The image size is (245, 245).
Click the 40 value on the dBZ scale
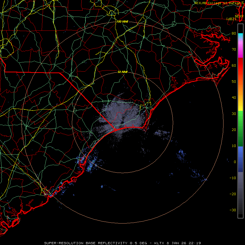[234, 98]
